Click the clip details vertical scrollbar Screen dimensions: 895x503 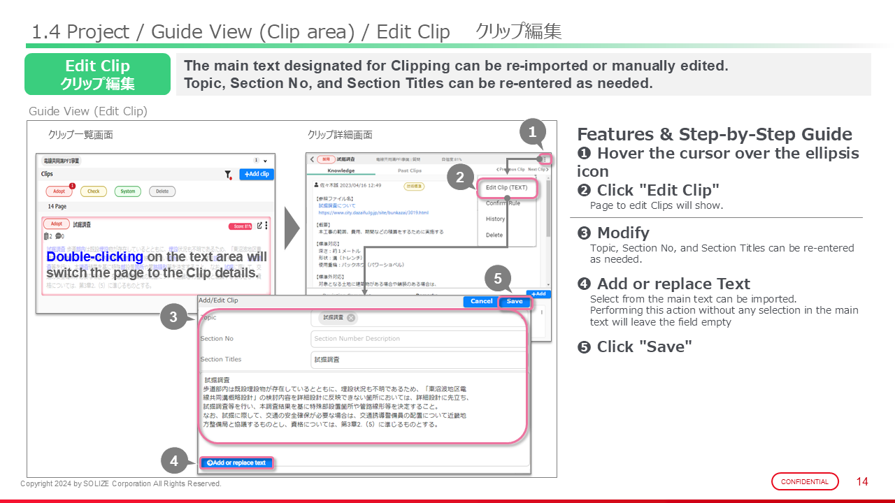[547, 210]
